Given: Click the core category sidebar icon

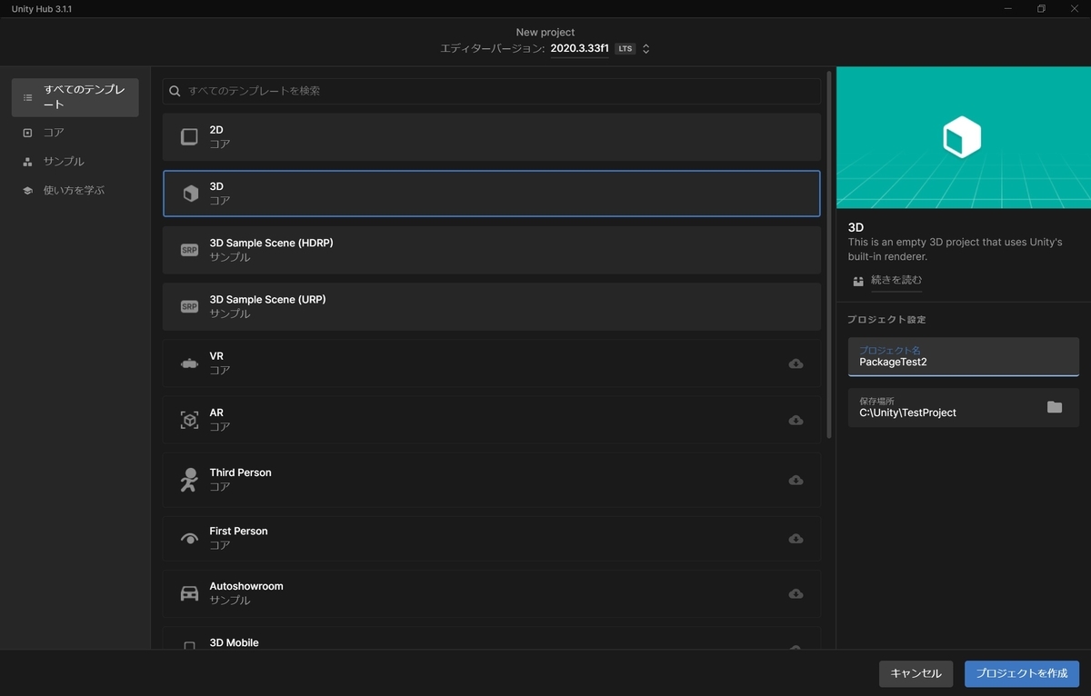Looking at the screenshot, I should pyautogui.click(x=27, y=133).
